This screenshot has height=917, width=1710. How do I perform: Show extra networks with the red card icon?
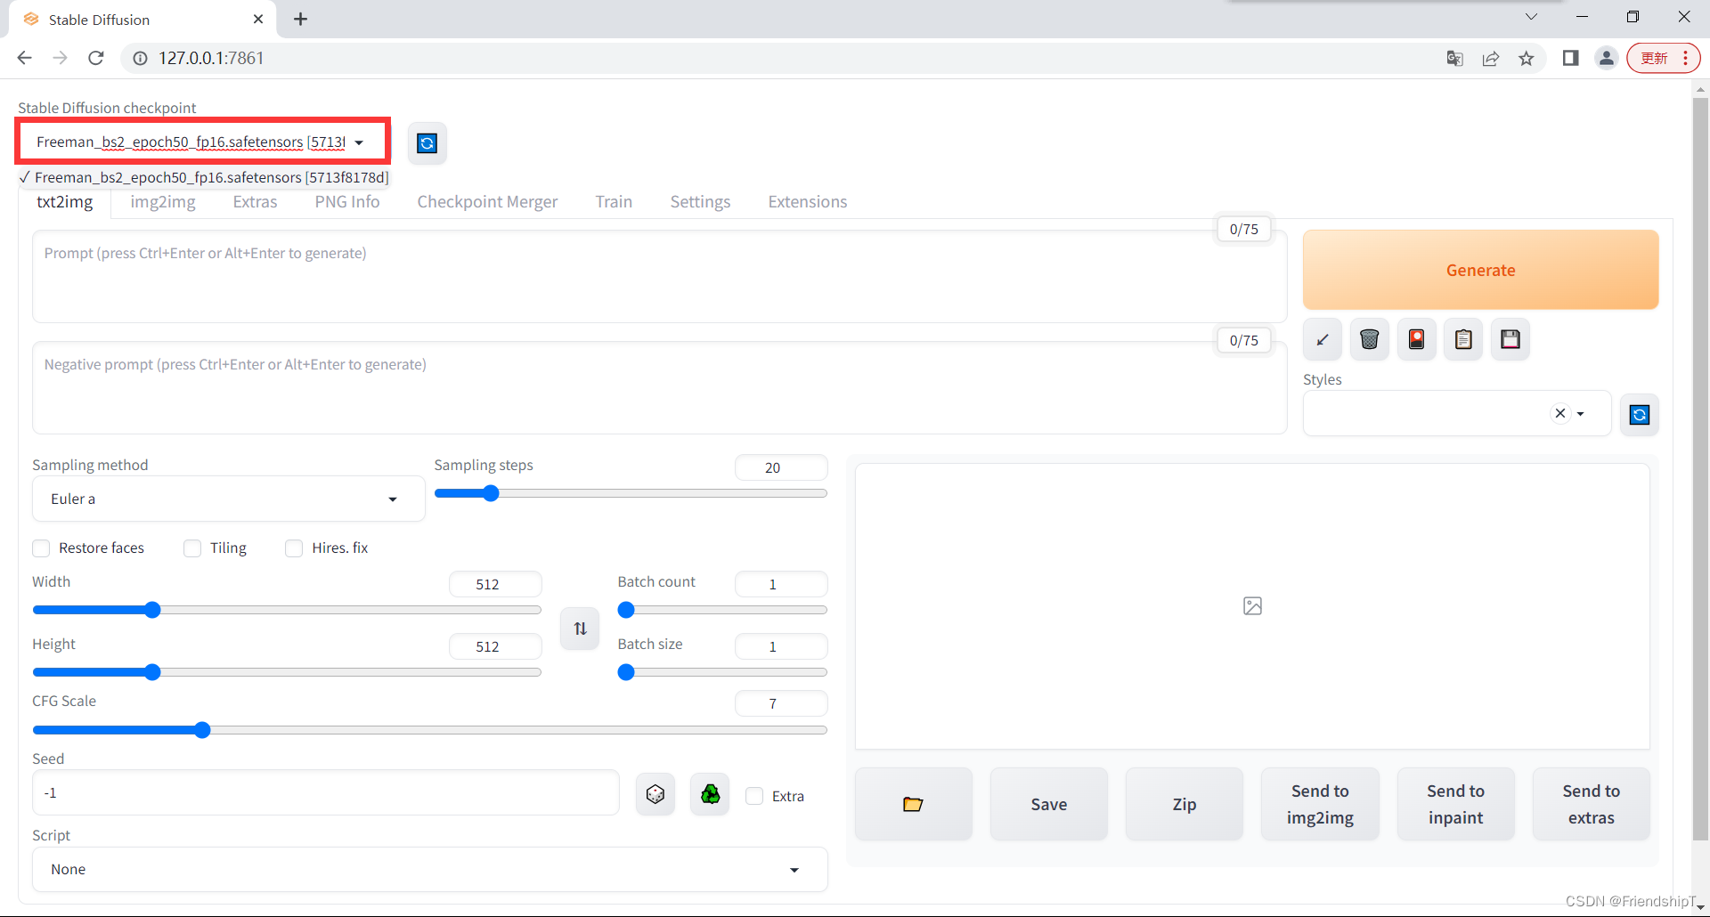point(1417,339)
